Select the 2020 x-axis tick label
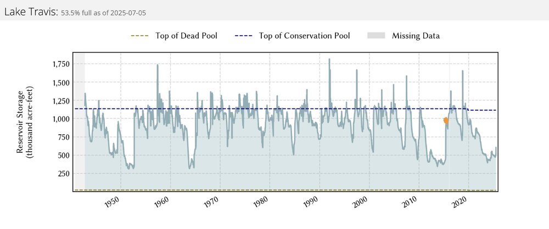549x229 pixels. [461, 203]
